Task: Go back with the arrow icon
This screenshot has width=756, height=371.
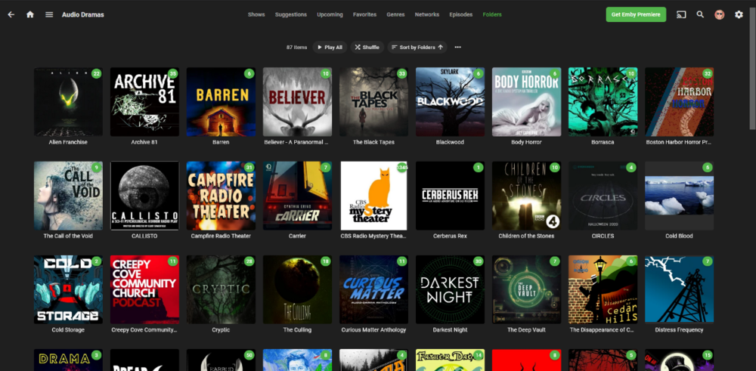Action: click(11, 14)
